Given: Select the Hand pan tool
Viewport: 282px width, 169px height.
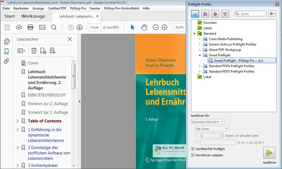Looking at the screenshot, I should click(x=144, y=27).
